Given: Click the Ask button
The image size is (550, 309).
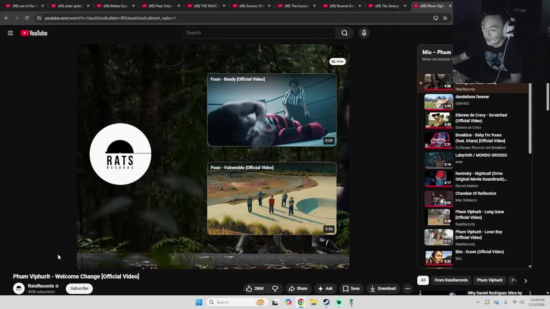Looking at the screenshot, I should [x=325, y=288].
